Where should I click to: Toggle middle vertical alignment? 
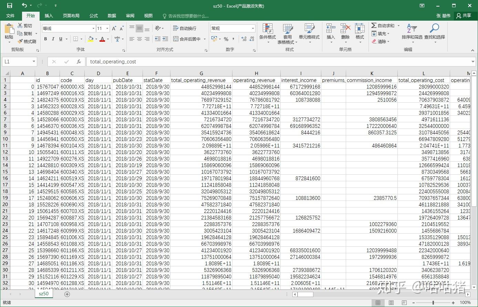pos(139,28)
